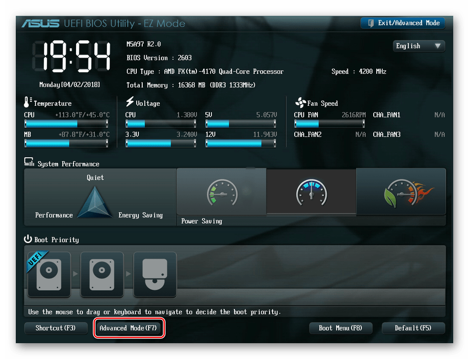Click the Power Saving label text
This screenshot has height=359, width=469.
pos(201,221)
